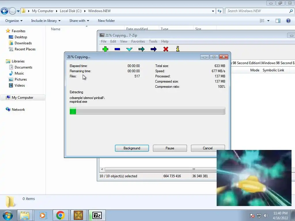Click the Windows Start button

pyautogui.click(x=8, y=215)
